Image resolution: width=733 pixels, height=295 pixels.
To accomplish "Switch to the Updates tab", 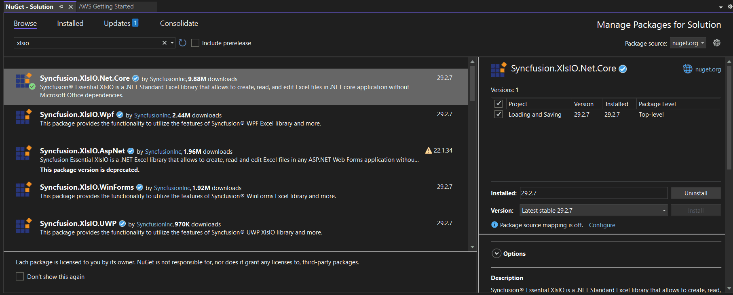I will click(x=117, y=23).
